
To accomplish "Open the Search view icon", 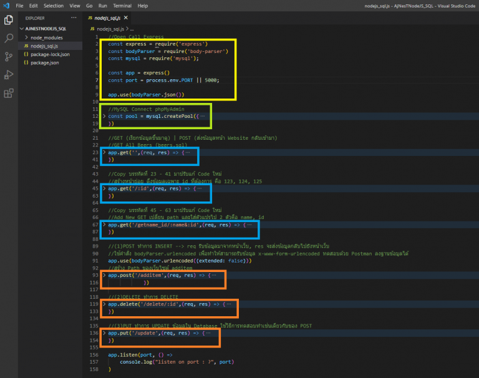I will coord(9,38).
